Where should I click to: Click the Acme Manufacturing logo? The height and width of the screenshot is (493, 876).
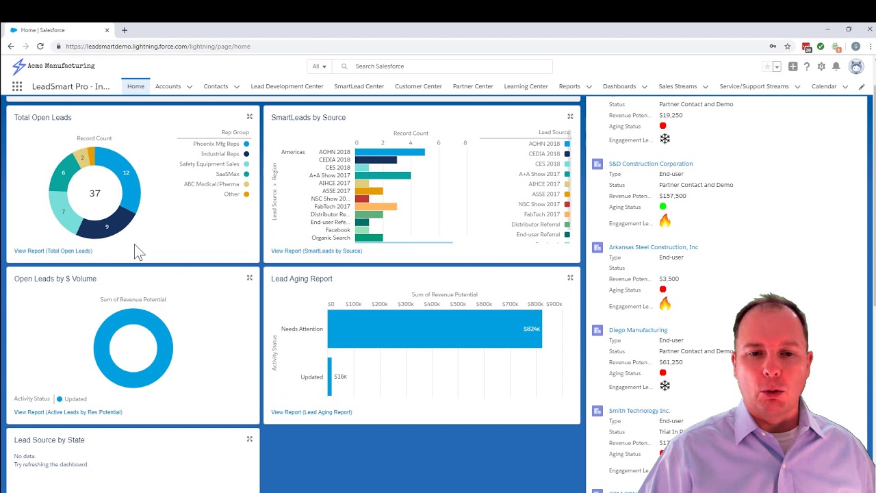53,66
